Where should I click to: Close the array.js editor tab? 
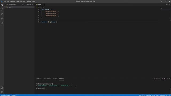click(x=44, y=5)
